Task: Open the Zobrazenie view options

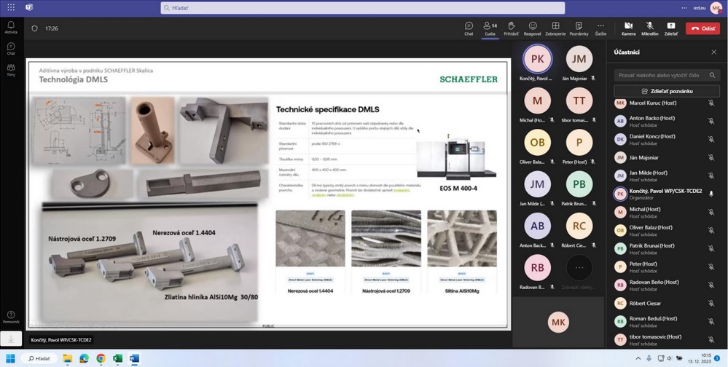Action: pos(555,28)
